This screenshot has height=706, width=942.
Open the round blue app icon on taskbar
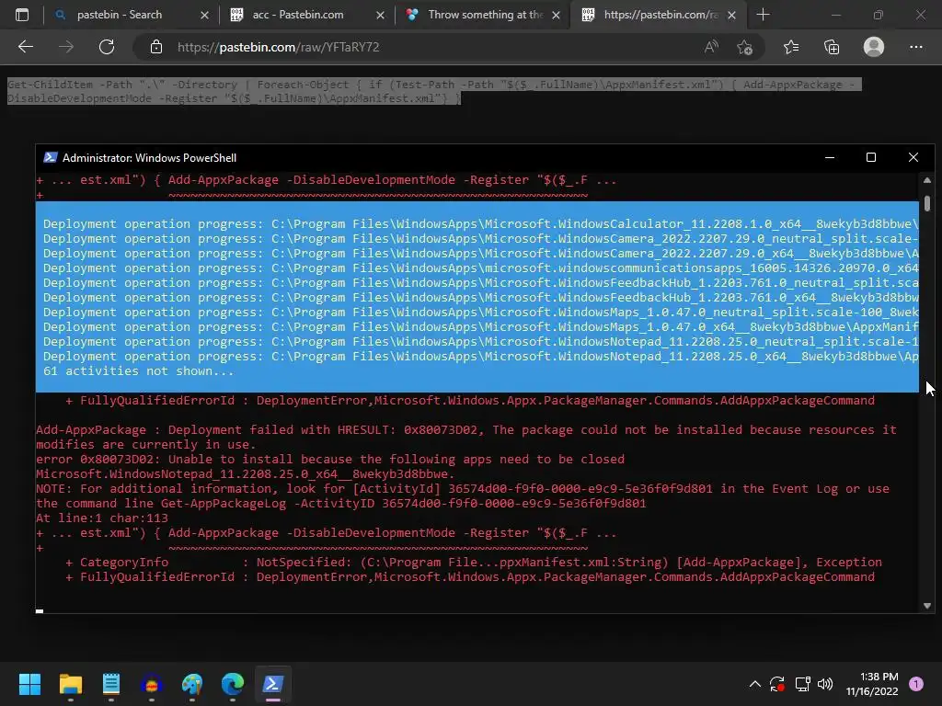tap(152, 684)
